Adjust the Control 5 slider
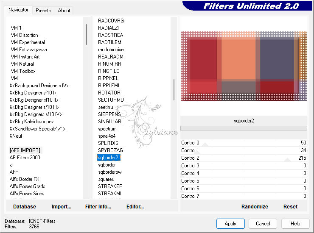Screen dimensions: 314x233 coord(244,181)
